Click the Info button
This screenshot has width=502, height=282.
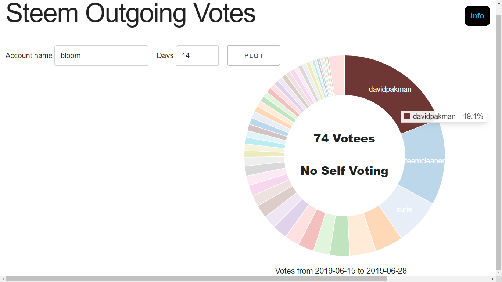(477, 16)
